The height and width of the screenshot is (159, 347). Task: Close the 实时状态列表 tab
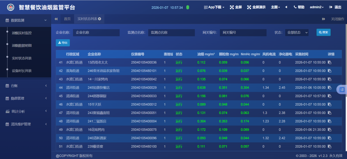click(x=100, y=19)
